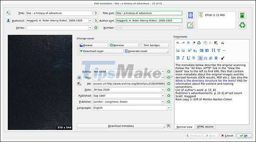Apply subscript formatting in Comments
This screenshot has height=142, width=256.
[x=195, y=51]
